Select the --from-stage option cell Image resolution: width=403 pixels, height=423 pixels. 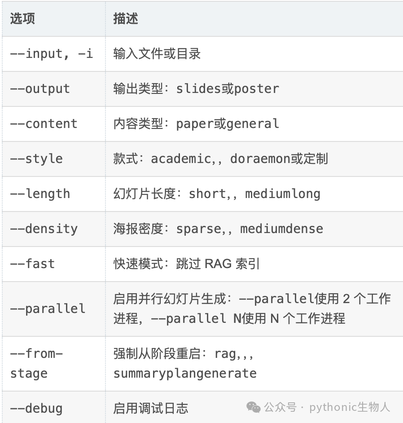(x=54, y=364)
